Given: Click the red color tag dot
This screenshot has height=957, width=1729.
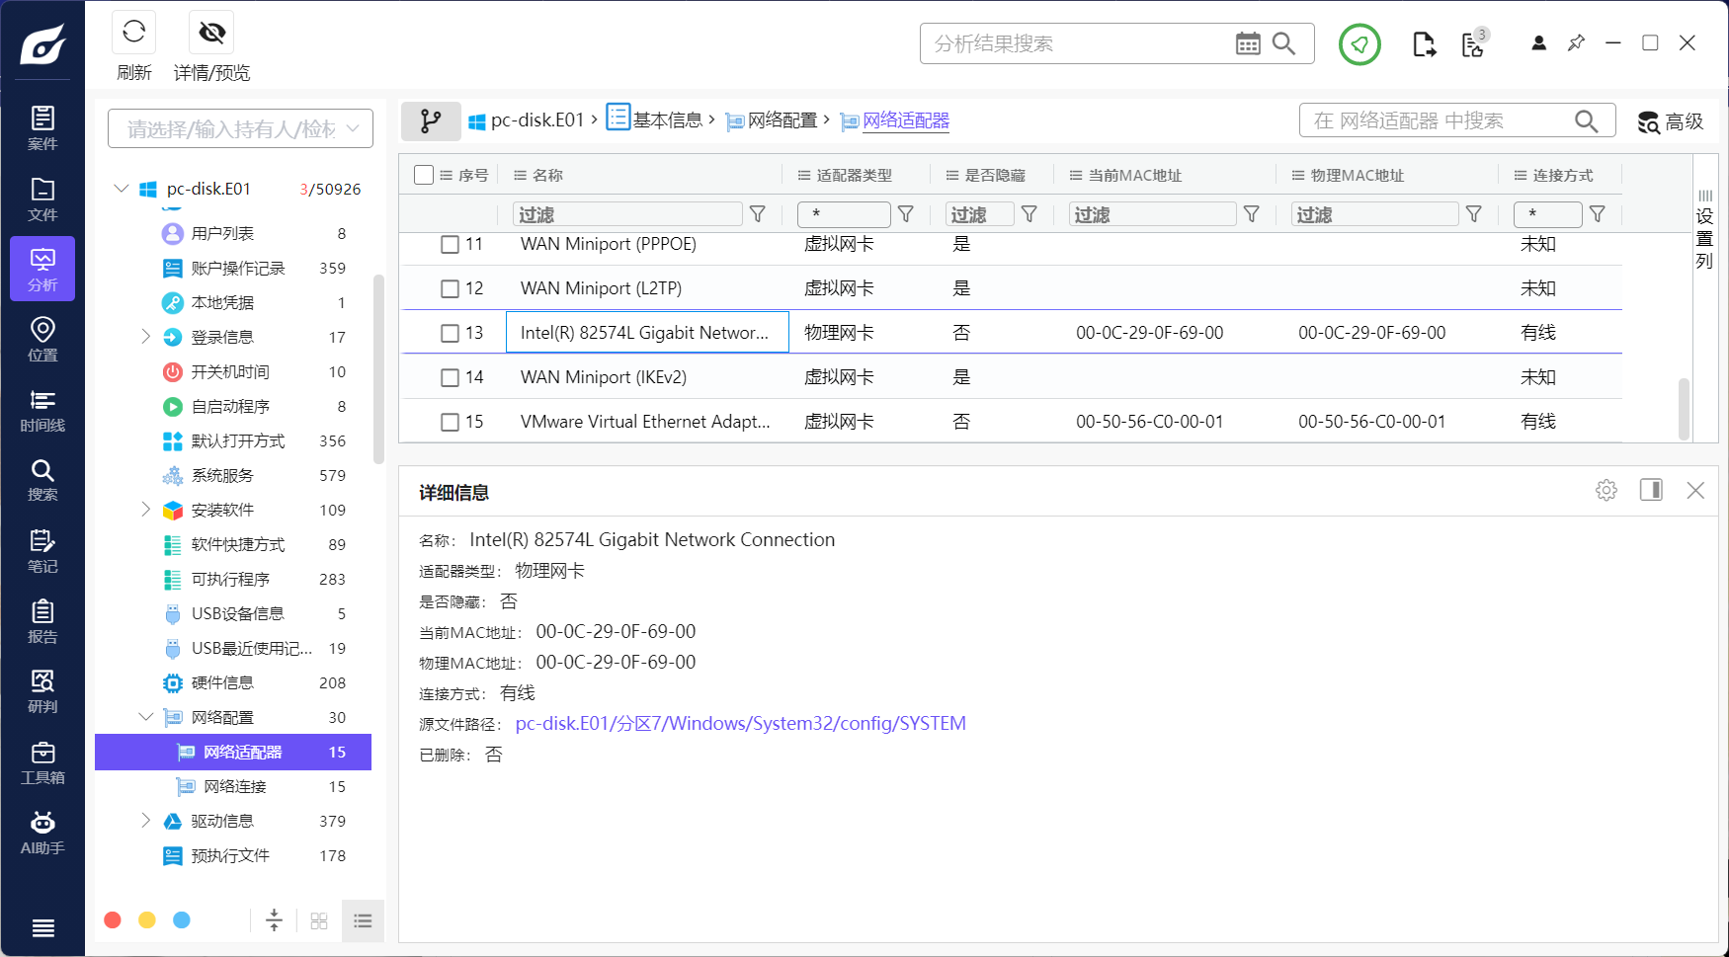Looking at the screenshot, I should point(113,920).
